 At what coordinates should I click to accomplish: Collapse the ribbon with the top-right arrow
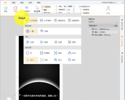[122, 3]
